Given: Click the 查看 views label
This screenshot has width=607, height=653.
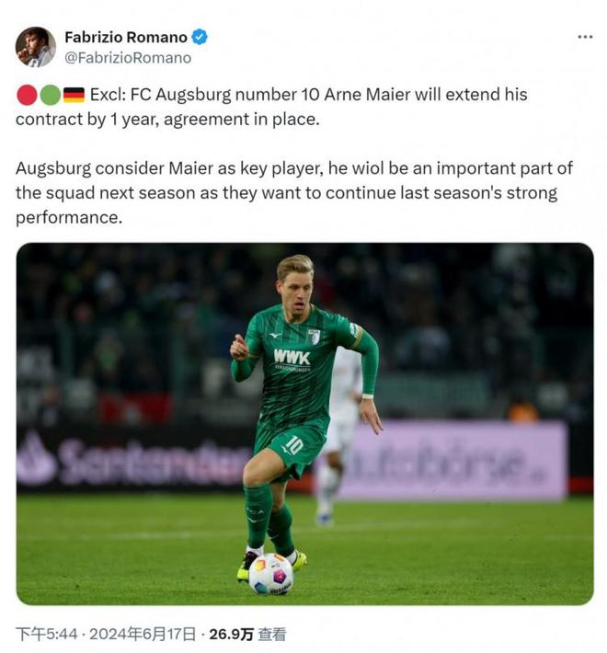Looking at the screenshot, I should tap(272, 634).
